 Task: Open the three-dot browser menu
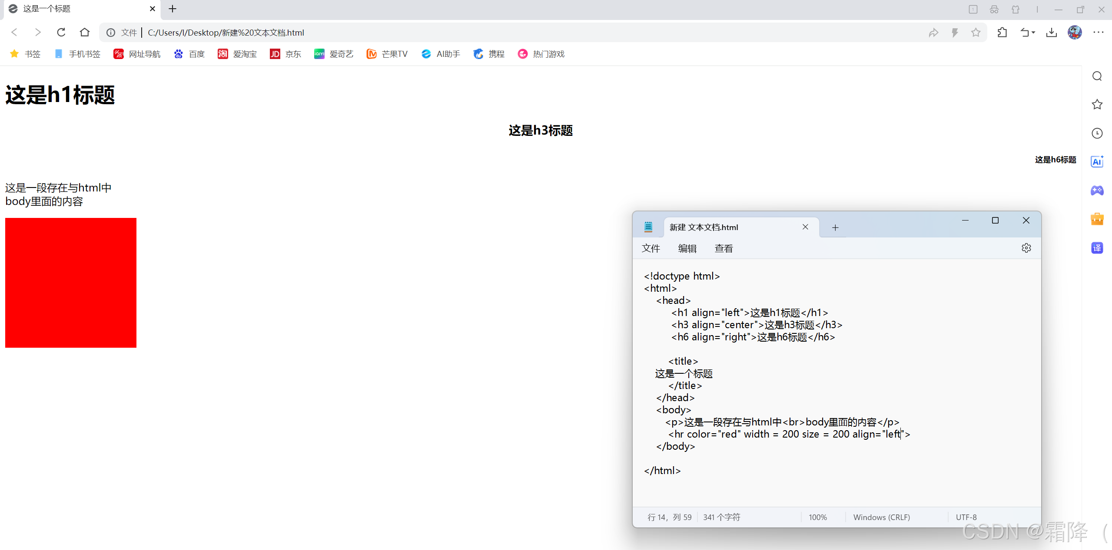(x=1098, y=33)
